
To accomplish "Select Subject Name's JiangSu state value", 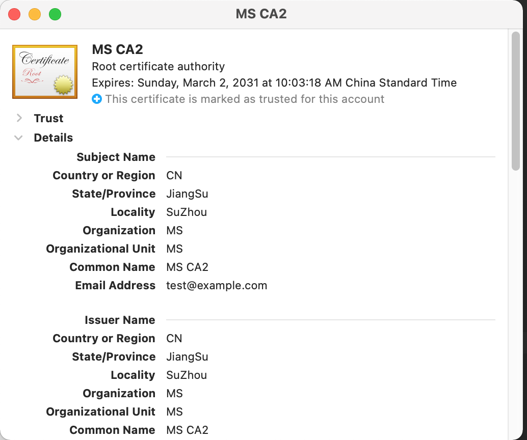I will tap(187, 194).
